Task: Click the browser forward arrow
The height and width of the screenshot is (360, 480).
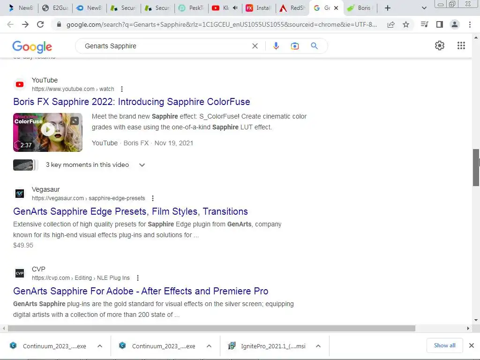Action: pyautogui.click(x=25, y=24)
